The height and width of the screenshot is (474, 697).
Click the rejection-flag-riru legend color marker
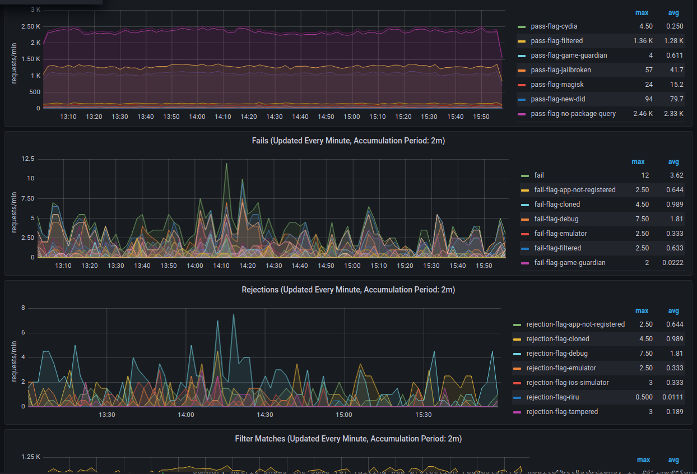click(x=517, y=397)
